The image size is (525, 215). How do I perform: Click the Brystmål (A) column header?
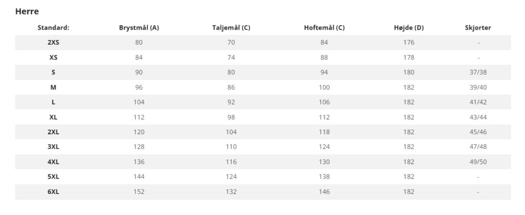point(139,28)
